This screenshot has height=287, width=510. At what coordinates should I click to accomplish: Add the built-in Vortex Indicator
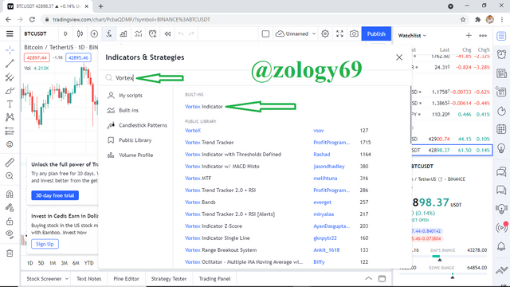pyautogui.click(x=204, y=106)
